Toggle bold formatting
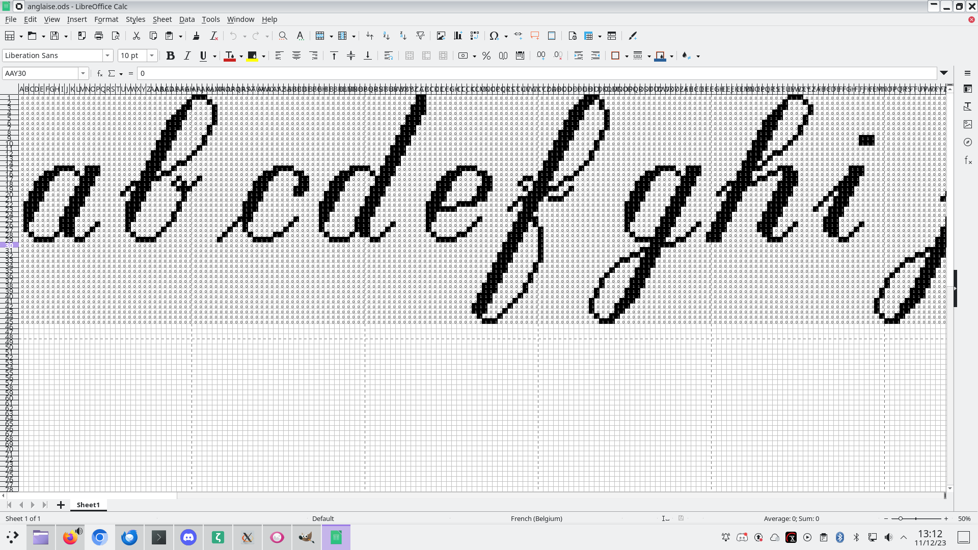Image resolution: width=978 pixels, height=550 pixels. click(x=170, y=56)
